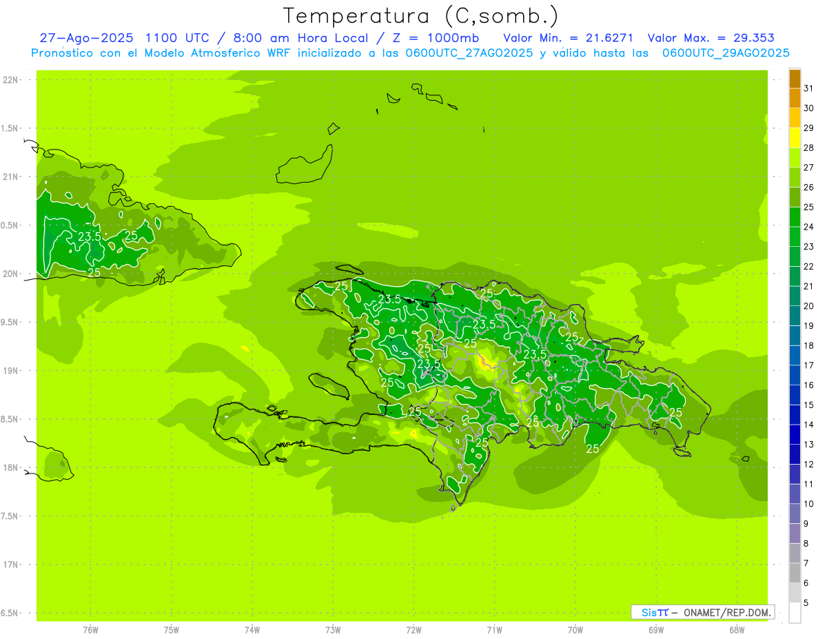Click '8:00 am Hora Local' text
This screenshot has width=827, height=639.
[x=303, y=38]
